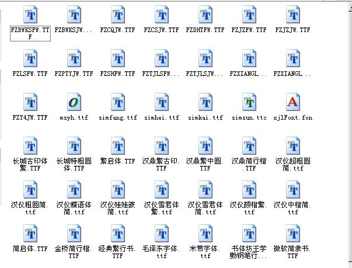Select the 汉仪颜楷繁.ttf label
This screenshot has height=268, width=352.
tap(249, 208)
